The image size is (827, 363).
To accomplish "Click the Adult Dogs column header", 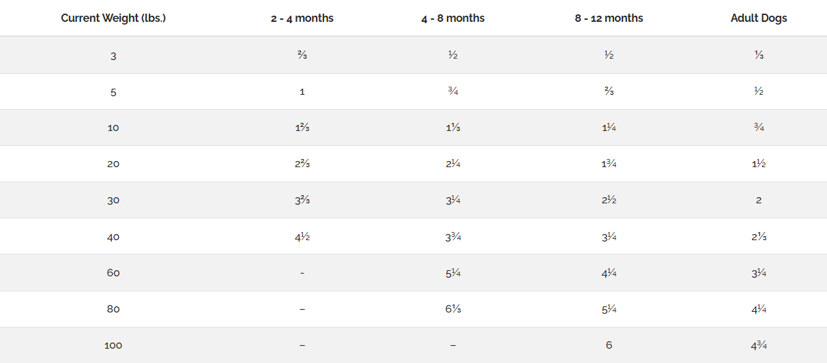I will pos(759,18).
